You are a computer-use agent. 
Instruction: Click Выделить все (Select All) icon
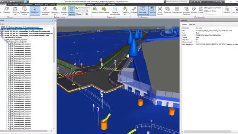click(x=55, y=11)
